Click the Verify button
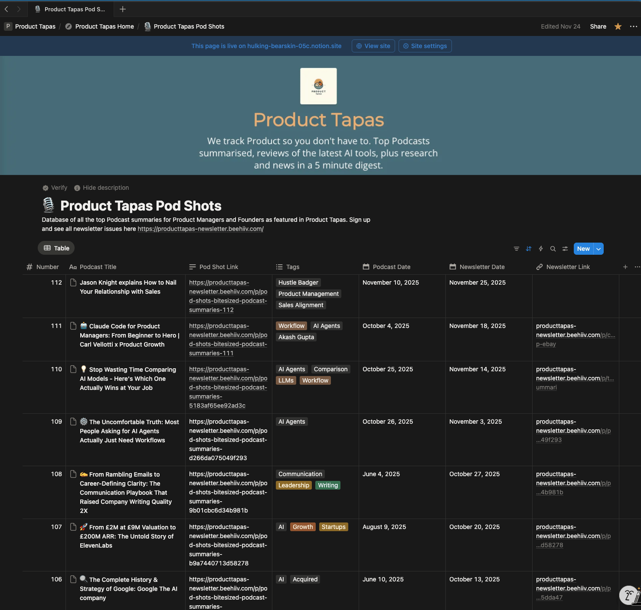 55,188
